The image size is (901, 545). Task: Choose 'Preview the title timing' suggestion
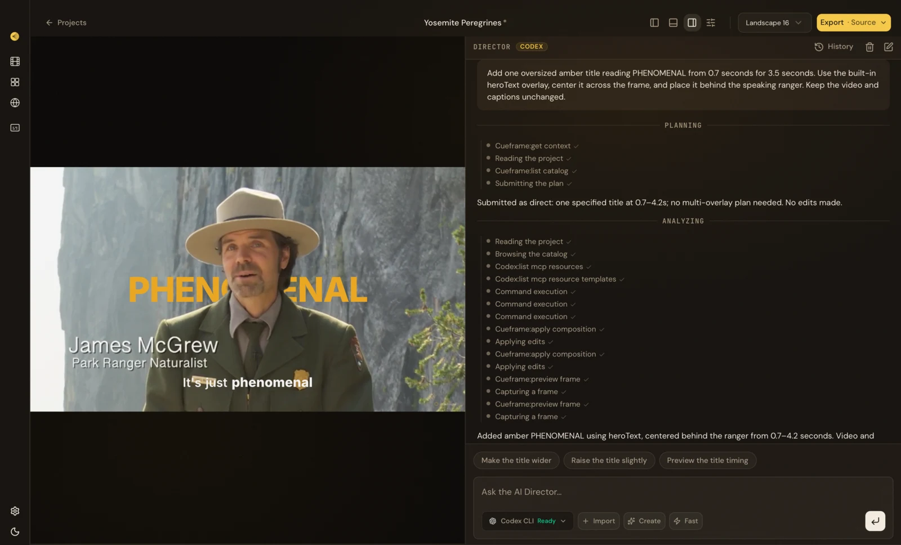tap(707, 461)
